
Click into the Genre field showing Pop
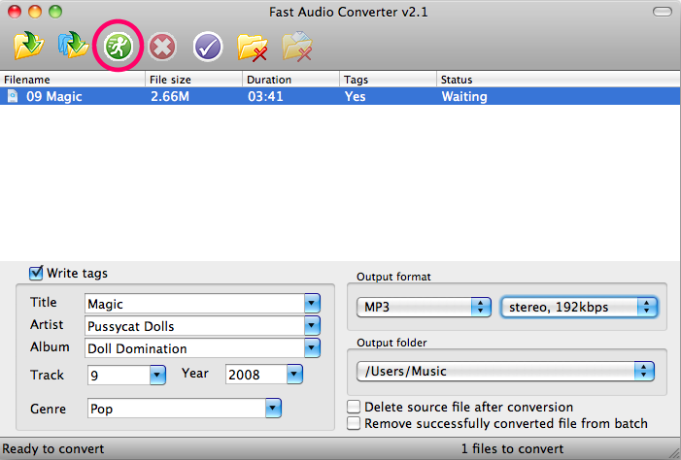pyautogui.click(x=177, y=409)
